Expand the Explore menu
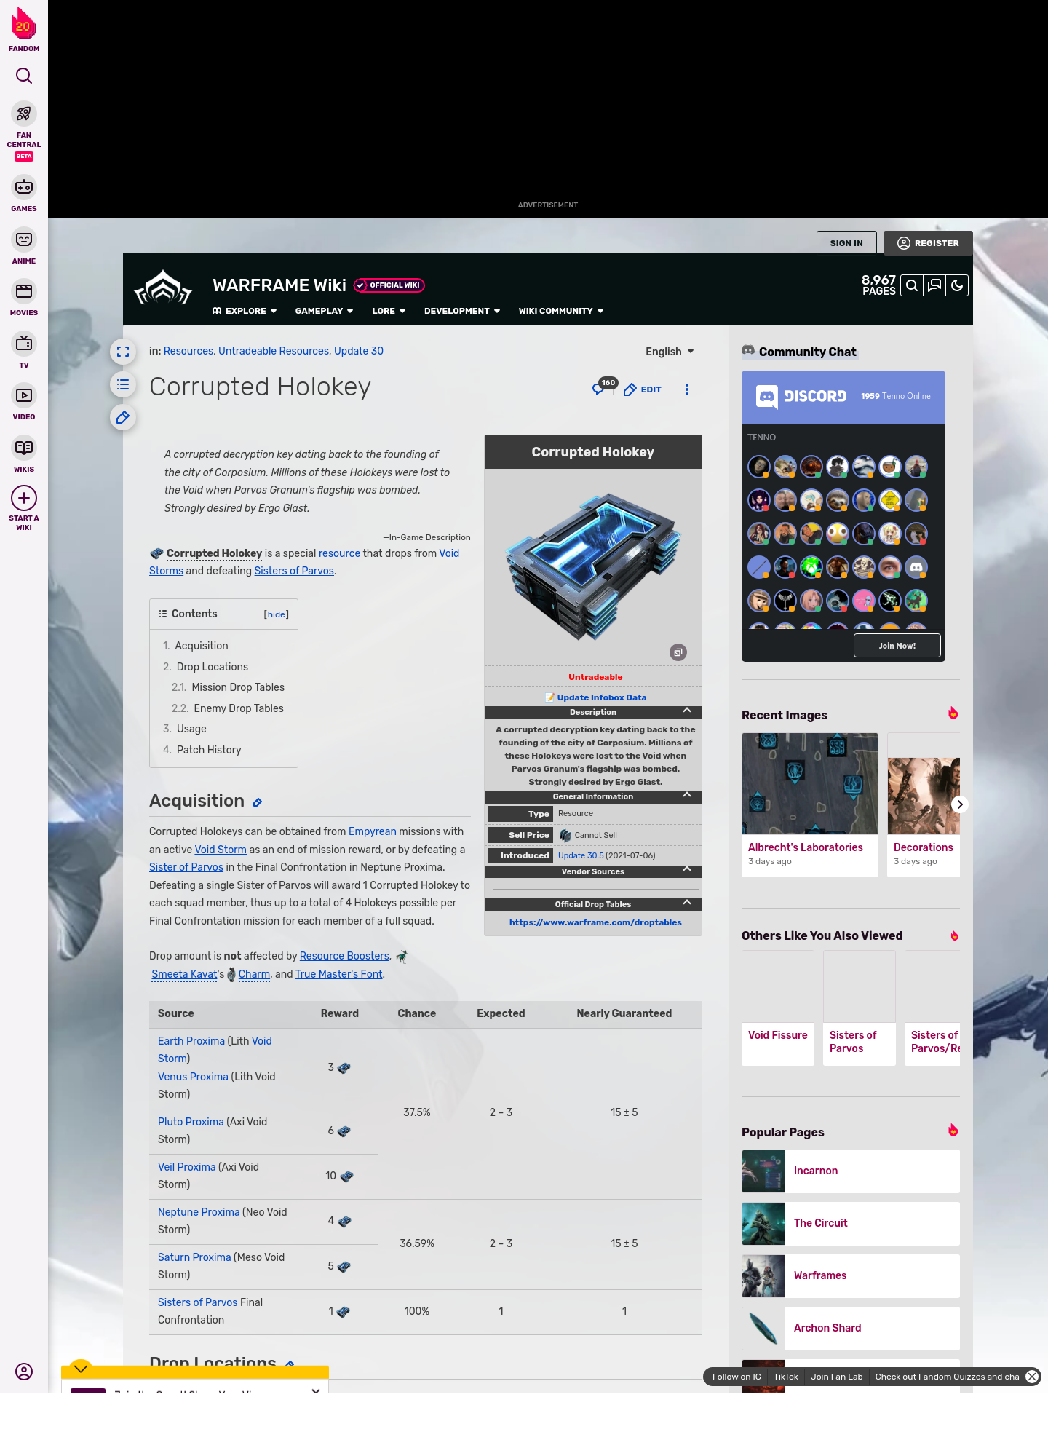The image size is (1048, 1456). [245, 311]
